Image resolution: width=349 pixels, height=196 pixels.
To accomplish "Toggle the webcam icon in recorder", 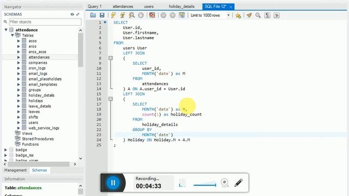I will (x=225, y=183).
